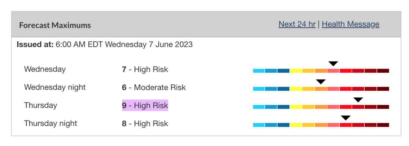Image resolution: width=409 pixels, height=146 pixels.
Task: Click the salmon pink segment in Wednesday's scale
Action: pyautogui.click(x=333, y=71)
